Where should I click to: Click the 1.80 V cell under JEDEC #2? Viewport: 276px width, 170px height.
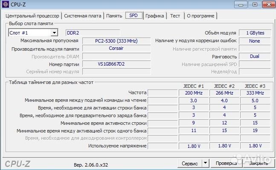pyautogui.click(x=224, y=146)
